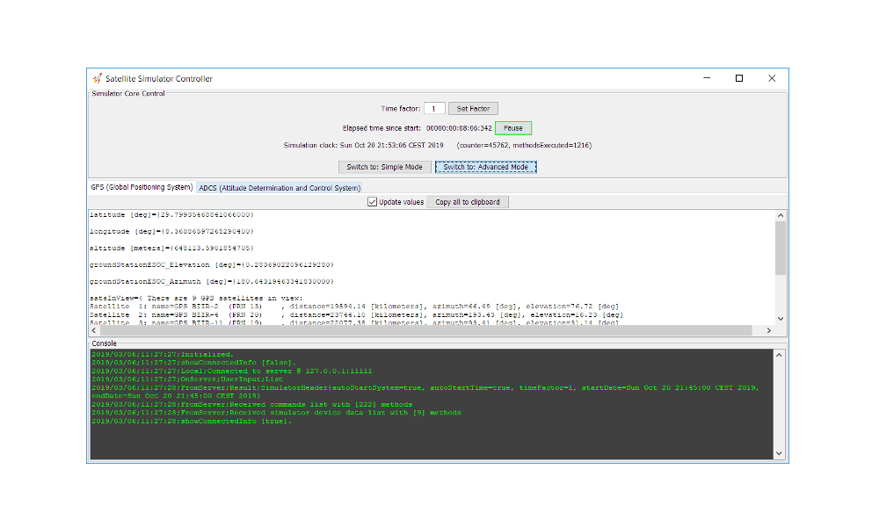Click the Time factor input field
Viewport: 879px width, 527px height.
coord(434,108)
